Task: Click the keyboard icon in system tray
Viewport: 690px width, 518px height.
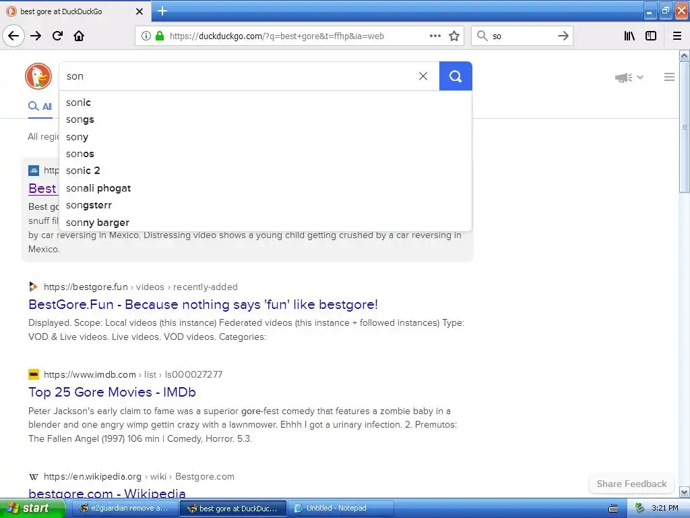Action: tap(613, 509)
